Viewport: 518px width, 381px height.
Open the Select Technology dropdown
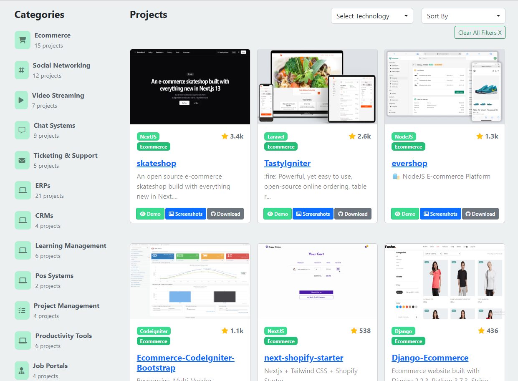pos(372,16)
